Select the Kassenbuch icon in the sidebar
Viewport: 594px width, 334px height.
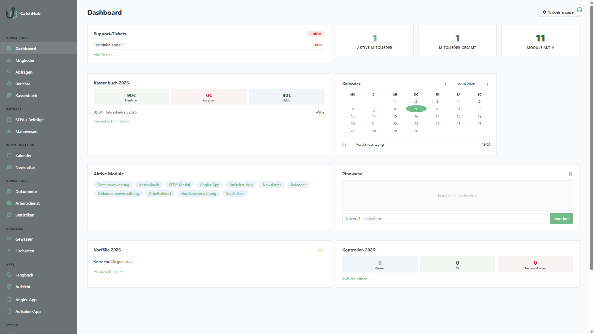(10, 96)
